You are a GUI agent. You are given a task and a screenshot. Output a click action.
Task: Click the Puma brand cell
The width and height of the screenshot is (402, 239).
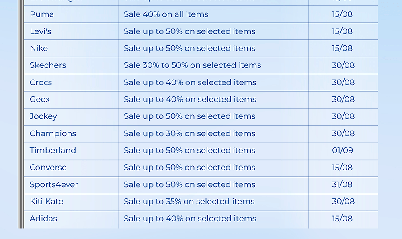pyautogui.click(x=42, y=14)
